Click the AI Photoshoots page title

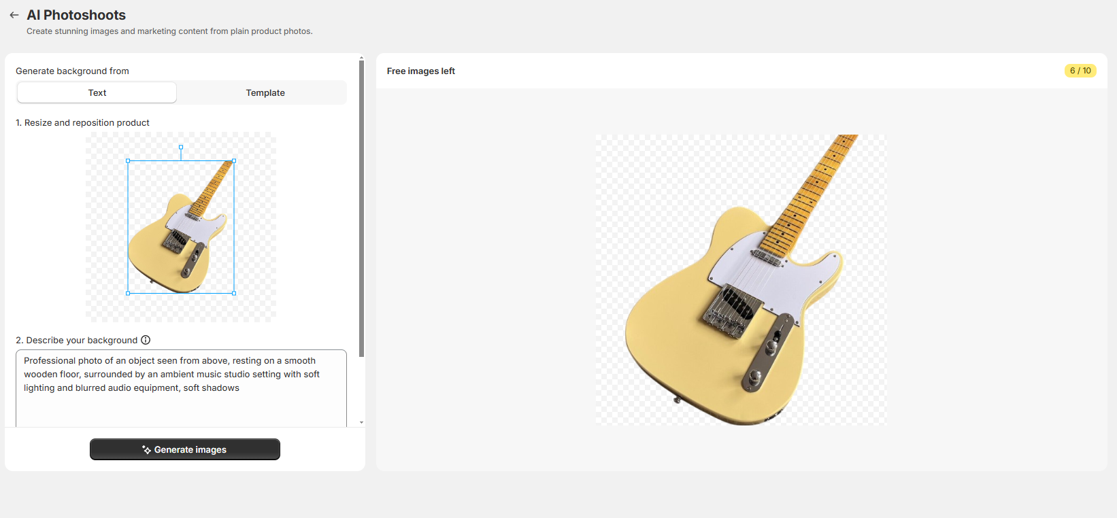(x=76, y=15)
